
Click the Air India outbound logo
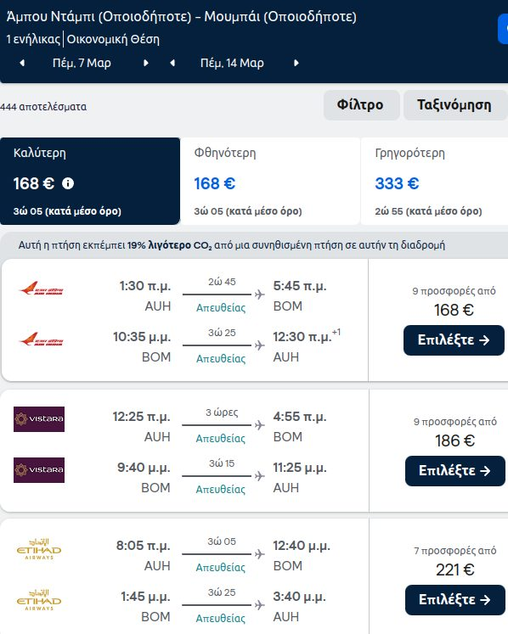(41, 289)
